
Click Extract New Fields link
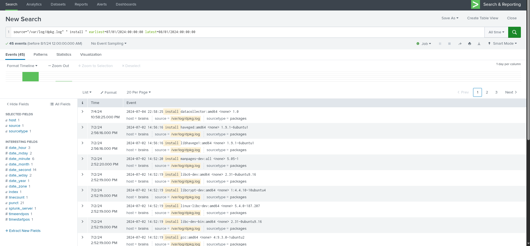pyautogui.click(x=23, y=231)
